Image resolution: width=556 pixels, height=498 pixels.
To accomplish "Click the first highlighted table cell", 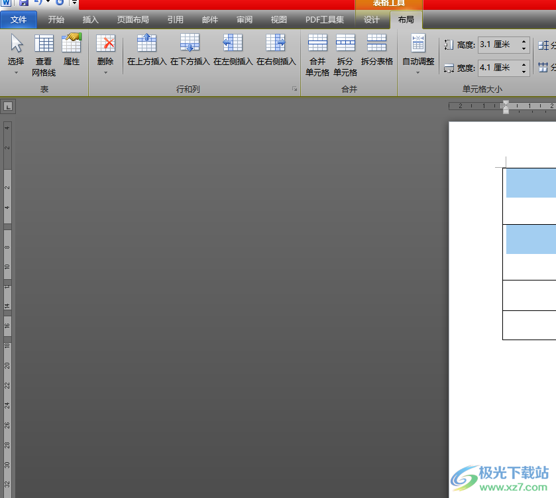I will (x=531, y=183).
